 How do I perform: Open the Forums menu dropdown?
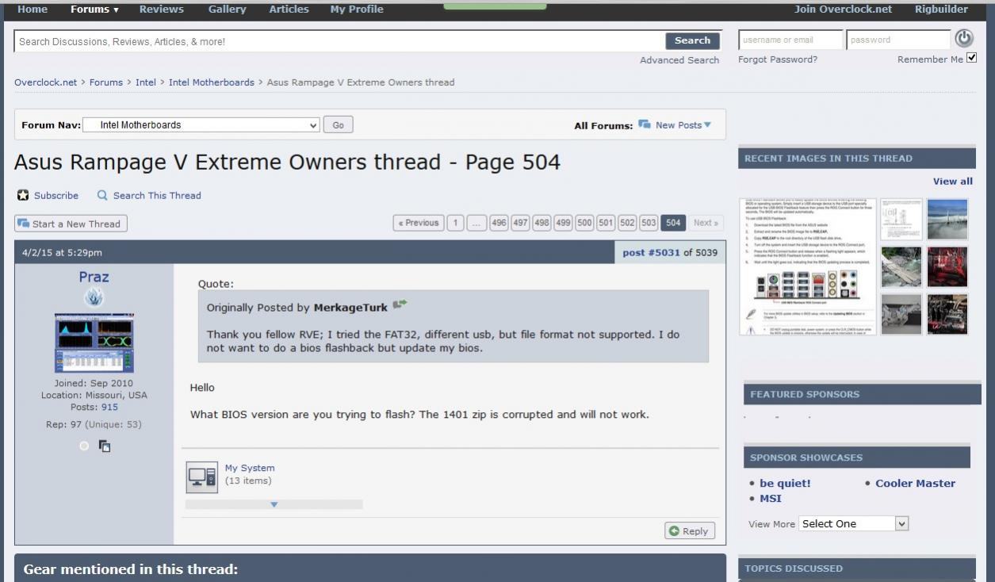94,10
